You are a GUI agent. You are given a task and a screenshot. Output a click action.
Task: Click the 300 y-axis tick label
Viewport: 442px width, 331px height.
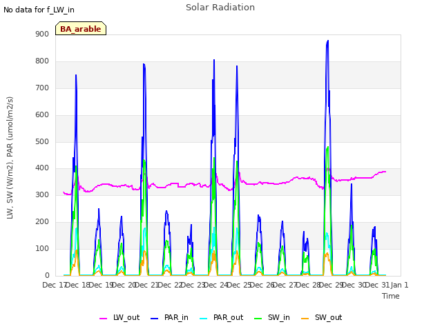[x=42, y=194]
